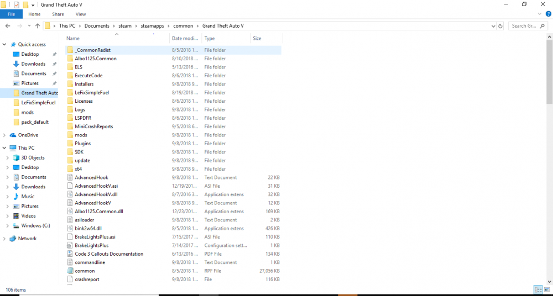Click Documents in the address breadcrumb
Image resolution: width=553 pixels, height=296 pixels.
tap(97, 26)
